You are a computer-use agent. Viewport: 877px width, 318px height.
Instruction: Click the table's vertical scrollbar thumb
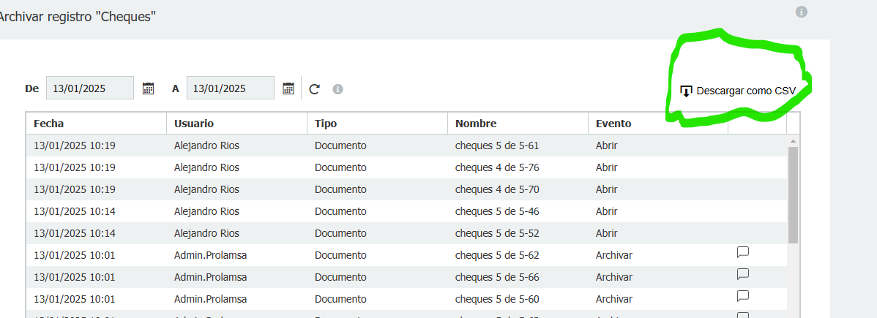pyautogui.click(x=793, y=194)
